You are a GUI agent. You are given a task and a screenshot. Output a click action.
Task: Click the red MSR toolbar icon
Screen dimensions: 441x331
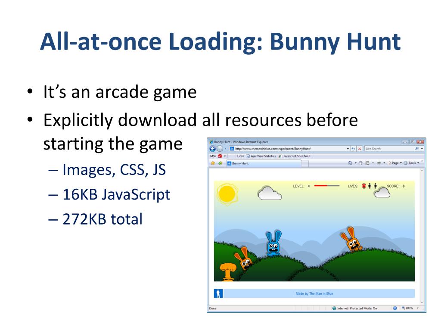click(220, 156)
